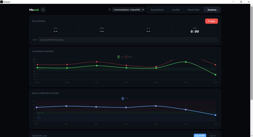Open the Communications - Internal Mic dropdown
This screenshot has width=253, height=137.
pos(128,10)
